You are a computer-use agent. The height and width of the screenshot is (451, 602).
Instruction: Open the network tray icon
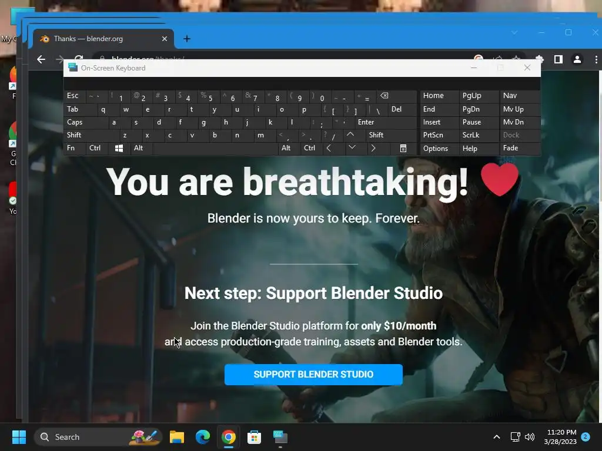515,437
